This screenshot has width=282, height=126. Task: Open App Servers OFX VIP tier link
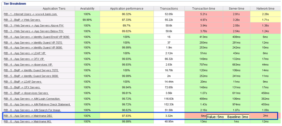coord(24,59)
